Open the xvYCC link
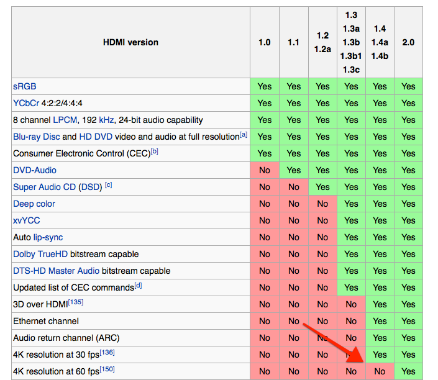The height and width of the screenshot is (380, 438). click(27, 220)
